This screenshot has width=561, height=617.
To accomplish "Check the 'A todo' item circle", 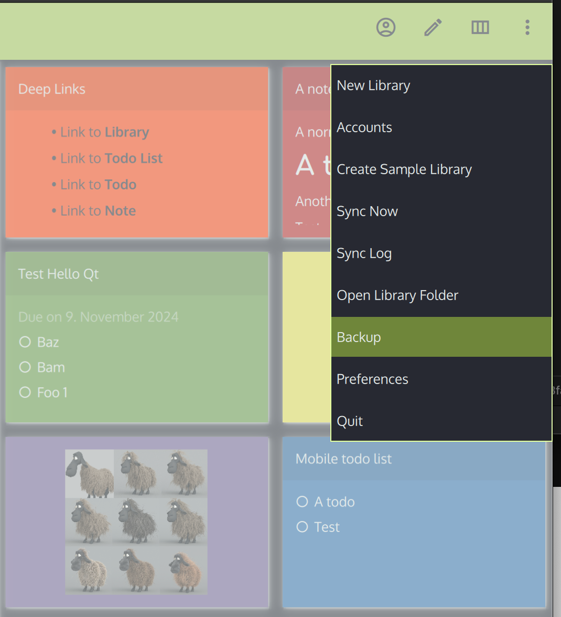I will click(302, 502).
